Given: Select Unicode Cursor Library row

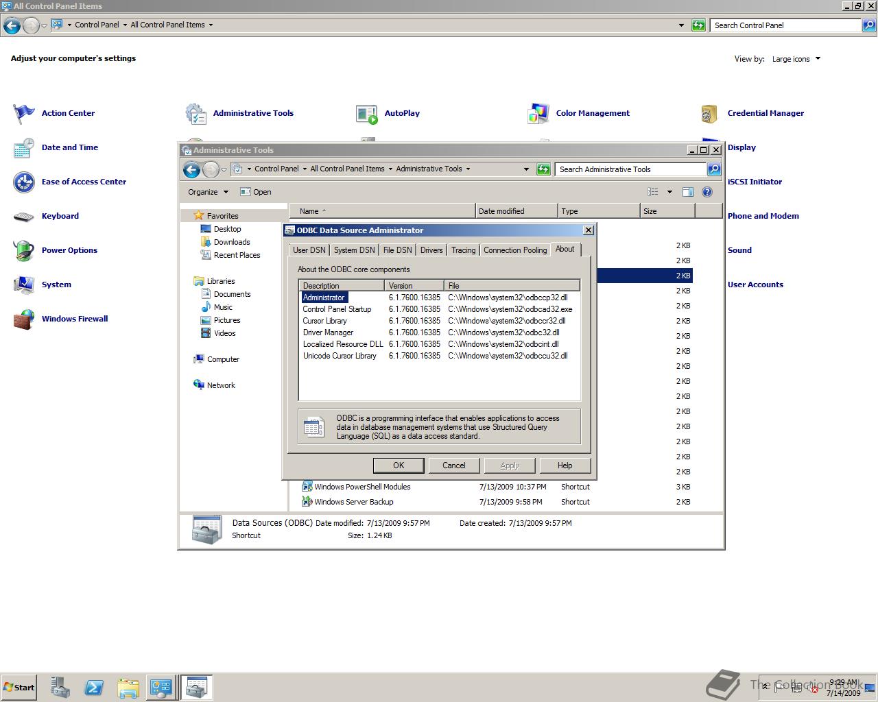Looking at the screenshot, I should pos(439,356).
